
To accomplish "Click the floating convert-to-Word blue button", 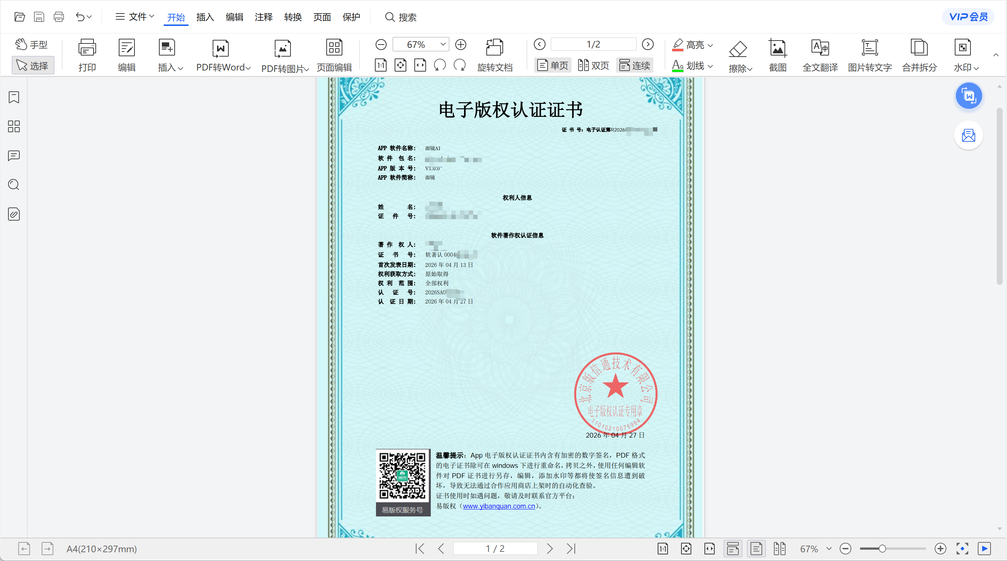I will pos(969,96).
